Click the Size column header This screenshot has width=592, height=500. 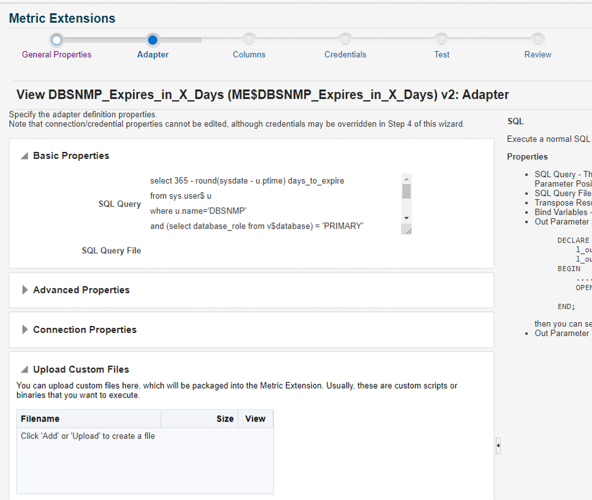(199, 419)
